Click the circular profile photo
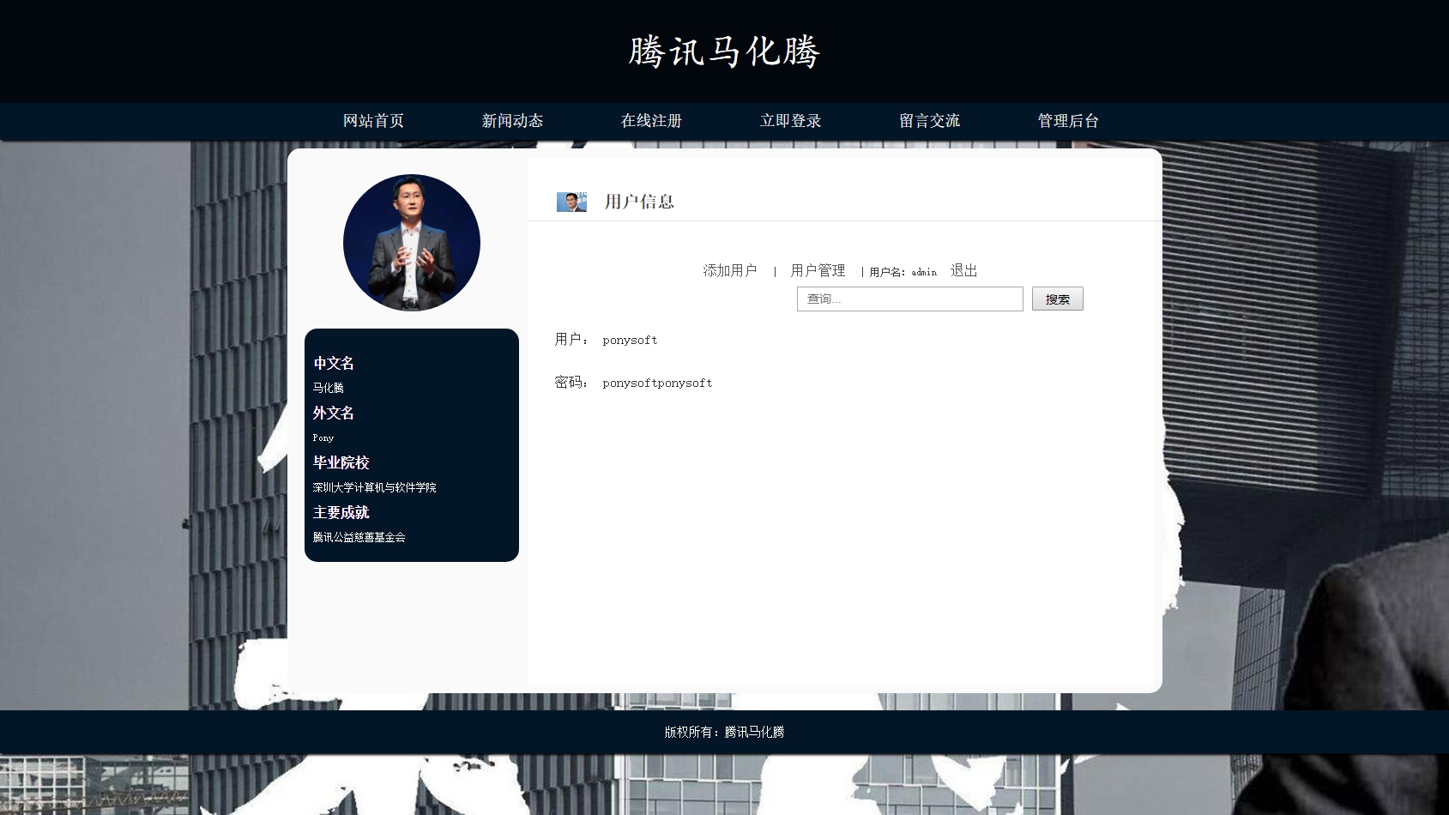 point(412,243)
